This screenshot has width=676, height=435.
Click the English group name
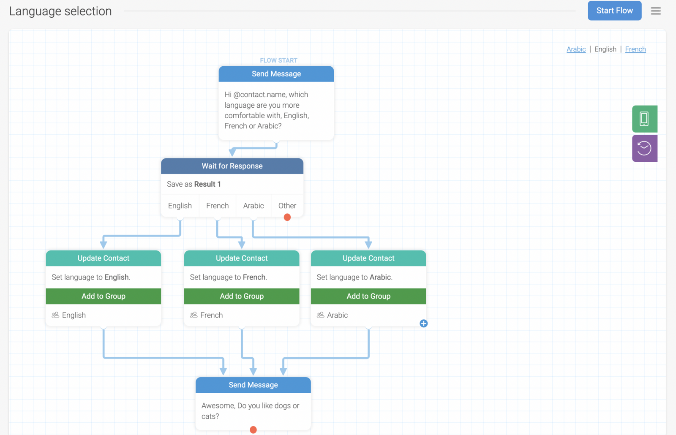click(x=74, y=315)
